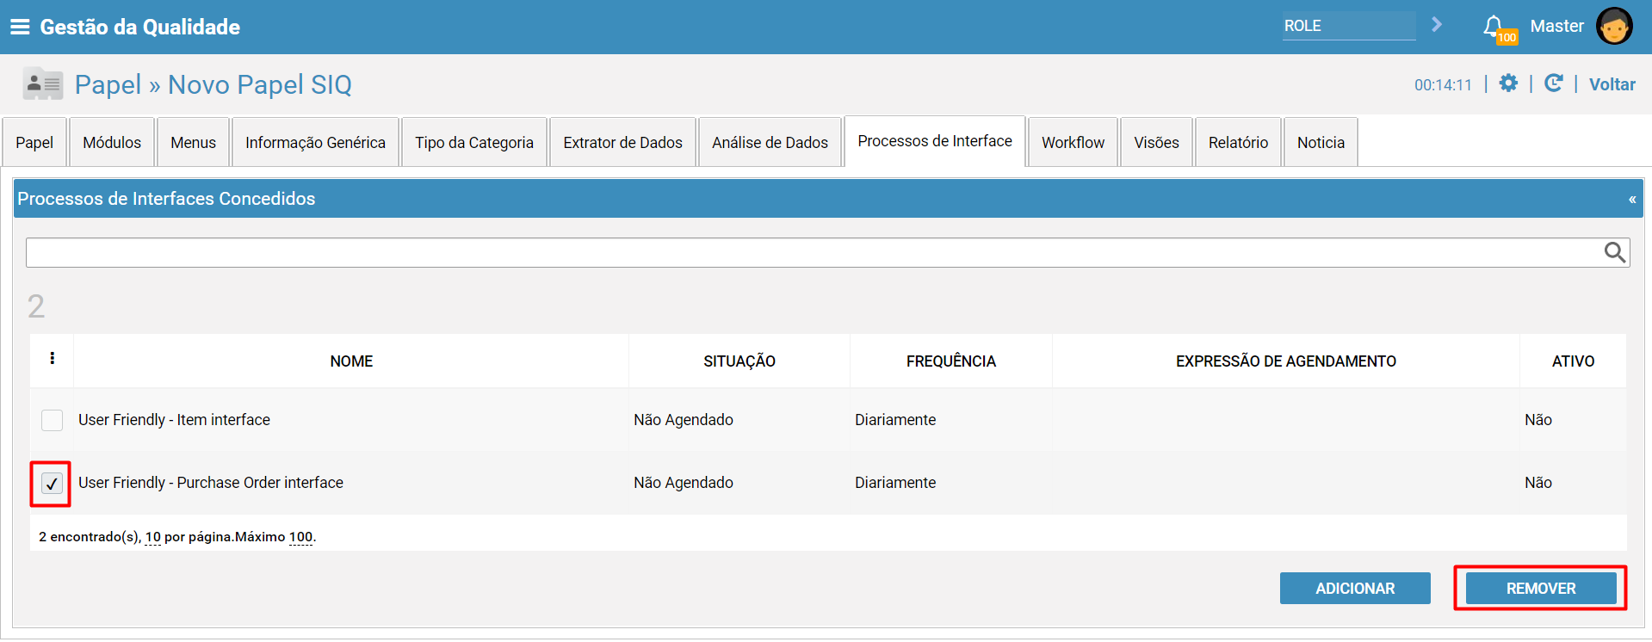Change the maximum 100 results setting
Image resolution: width=1652 pixels, height=642 pixels.
click(x=300, y=537)
